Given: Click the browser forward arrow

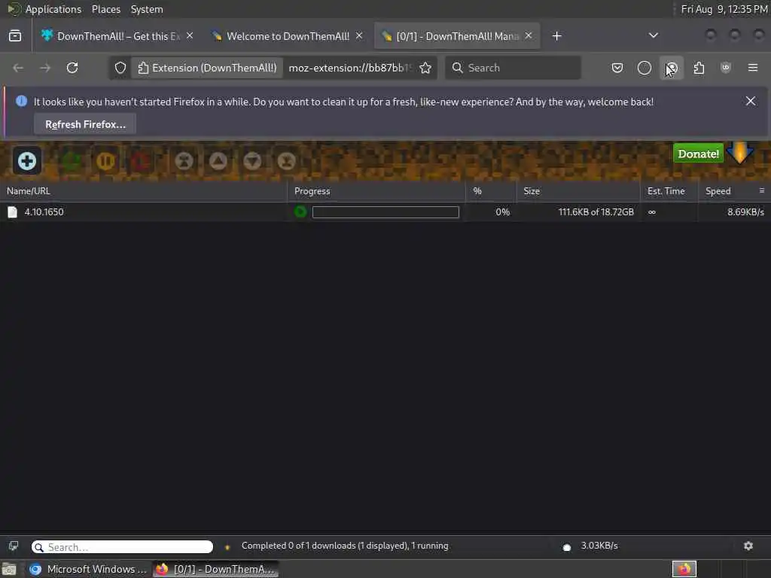Looking at the screenshot, I should pyautogui.click(x=45, y=68).
